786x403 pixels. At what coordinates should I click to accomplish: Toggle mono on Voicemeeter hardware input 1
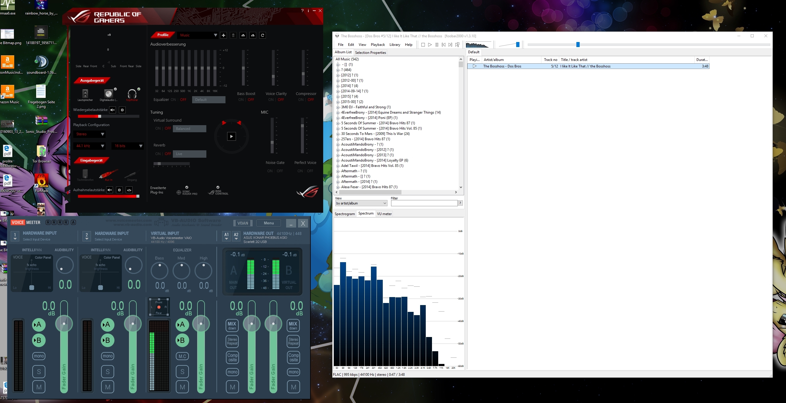pos(39,356)
